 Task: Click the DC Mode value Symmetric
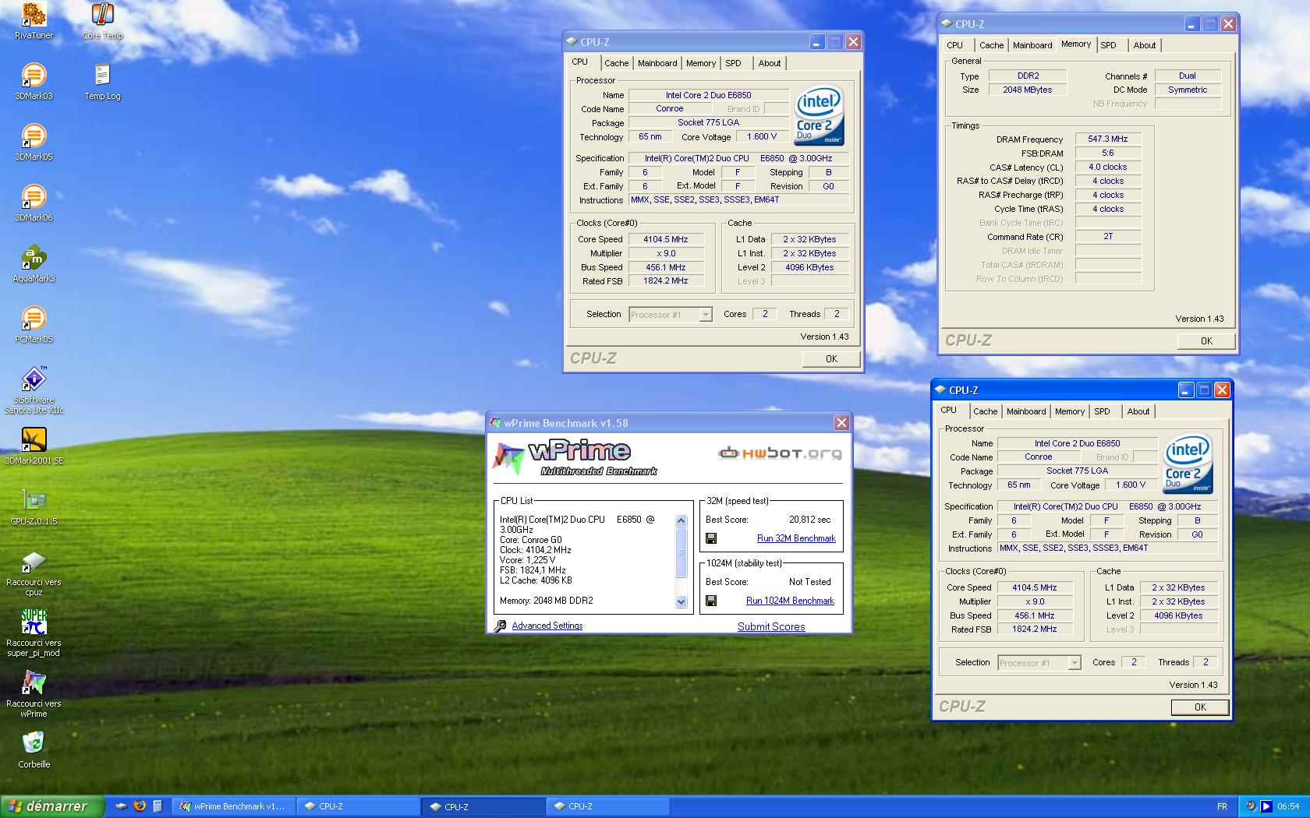pyautogui.click(x=1188, y=90)
